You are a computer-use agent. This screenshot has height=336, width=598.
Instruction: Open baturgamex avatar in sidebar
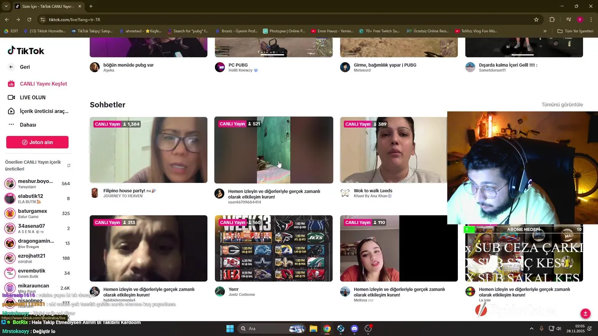point(10,213)
